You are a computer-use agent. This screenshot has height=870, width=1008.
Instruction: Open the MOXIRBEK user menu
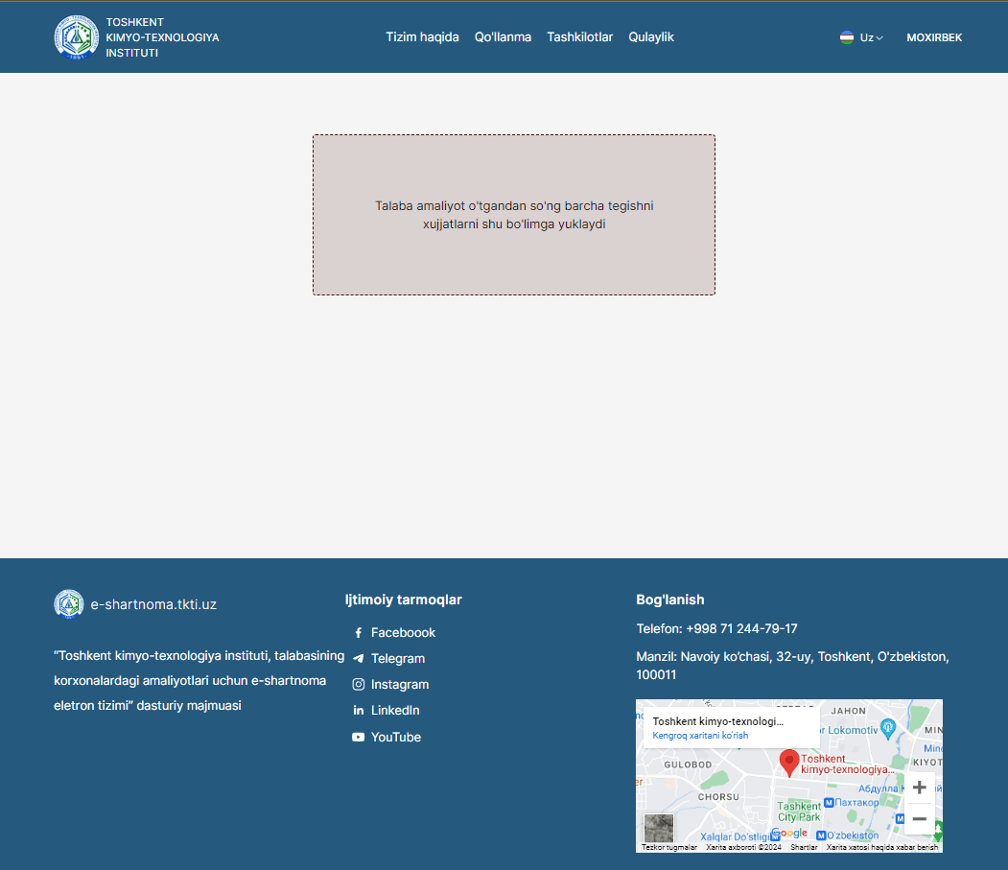(x=933, y=37)
